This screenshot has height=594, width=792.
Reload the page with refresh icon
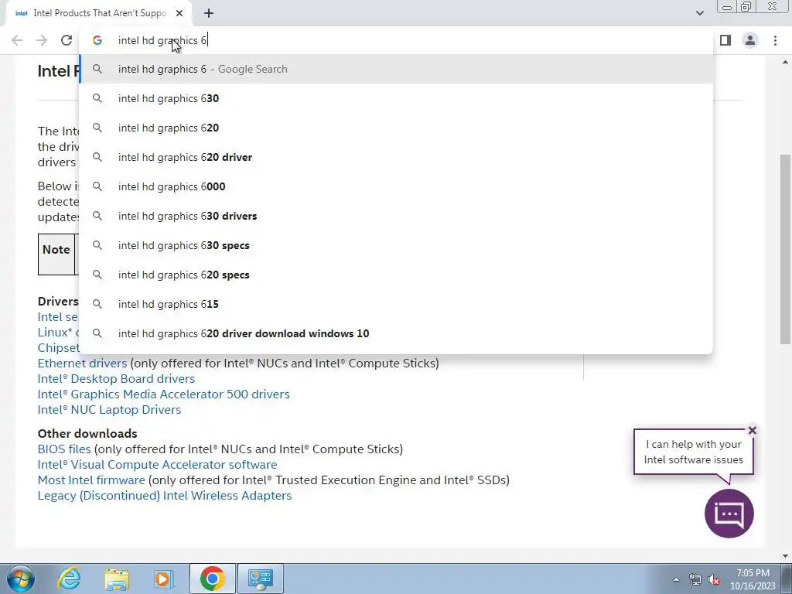pyautogui.click(x=67, y=40)
